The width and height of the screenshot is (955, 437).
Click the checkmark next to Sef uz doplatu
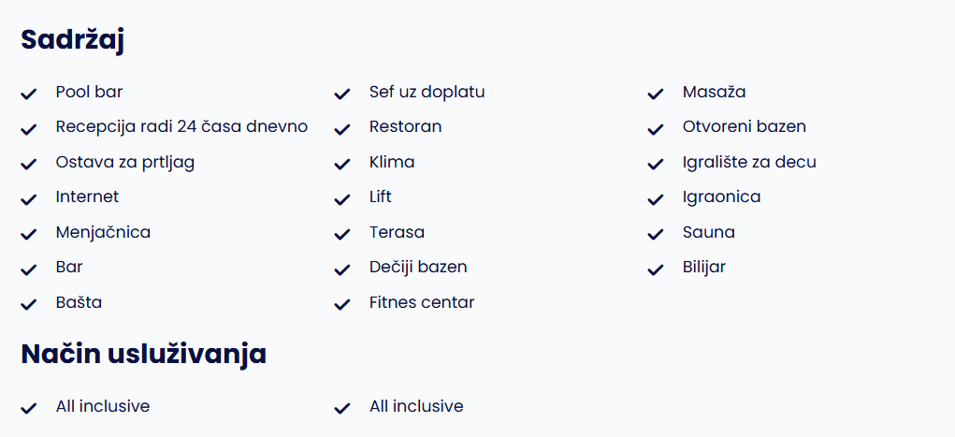coord(342,94)
